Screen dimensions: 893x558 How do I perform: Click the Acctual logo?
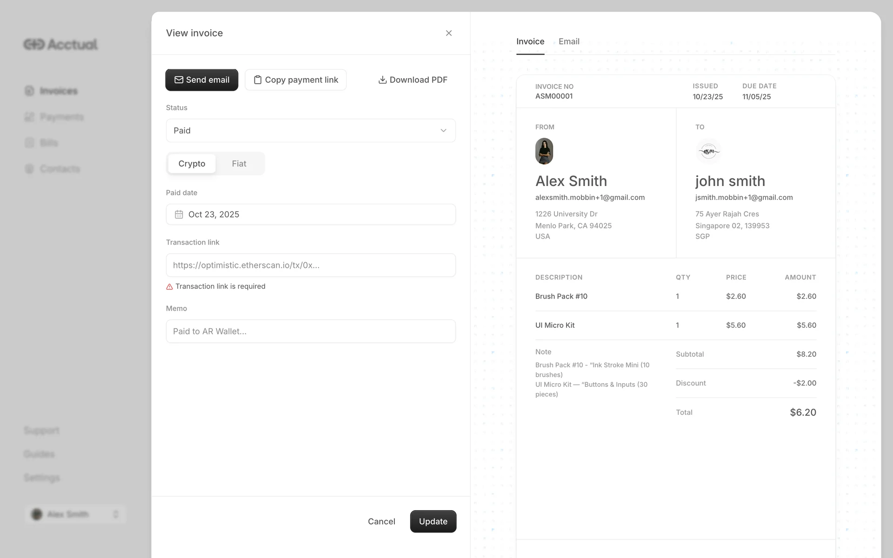pyautogui.click(x=60, y=44)
